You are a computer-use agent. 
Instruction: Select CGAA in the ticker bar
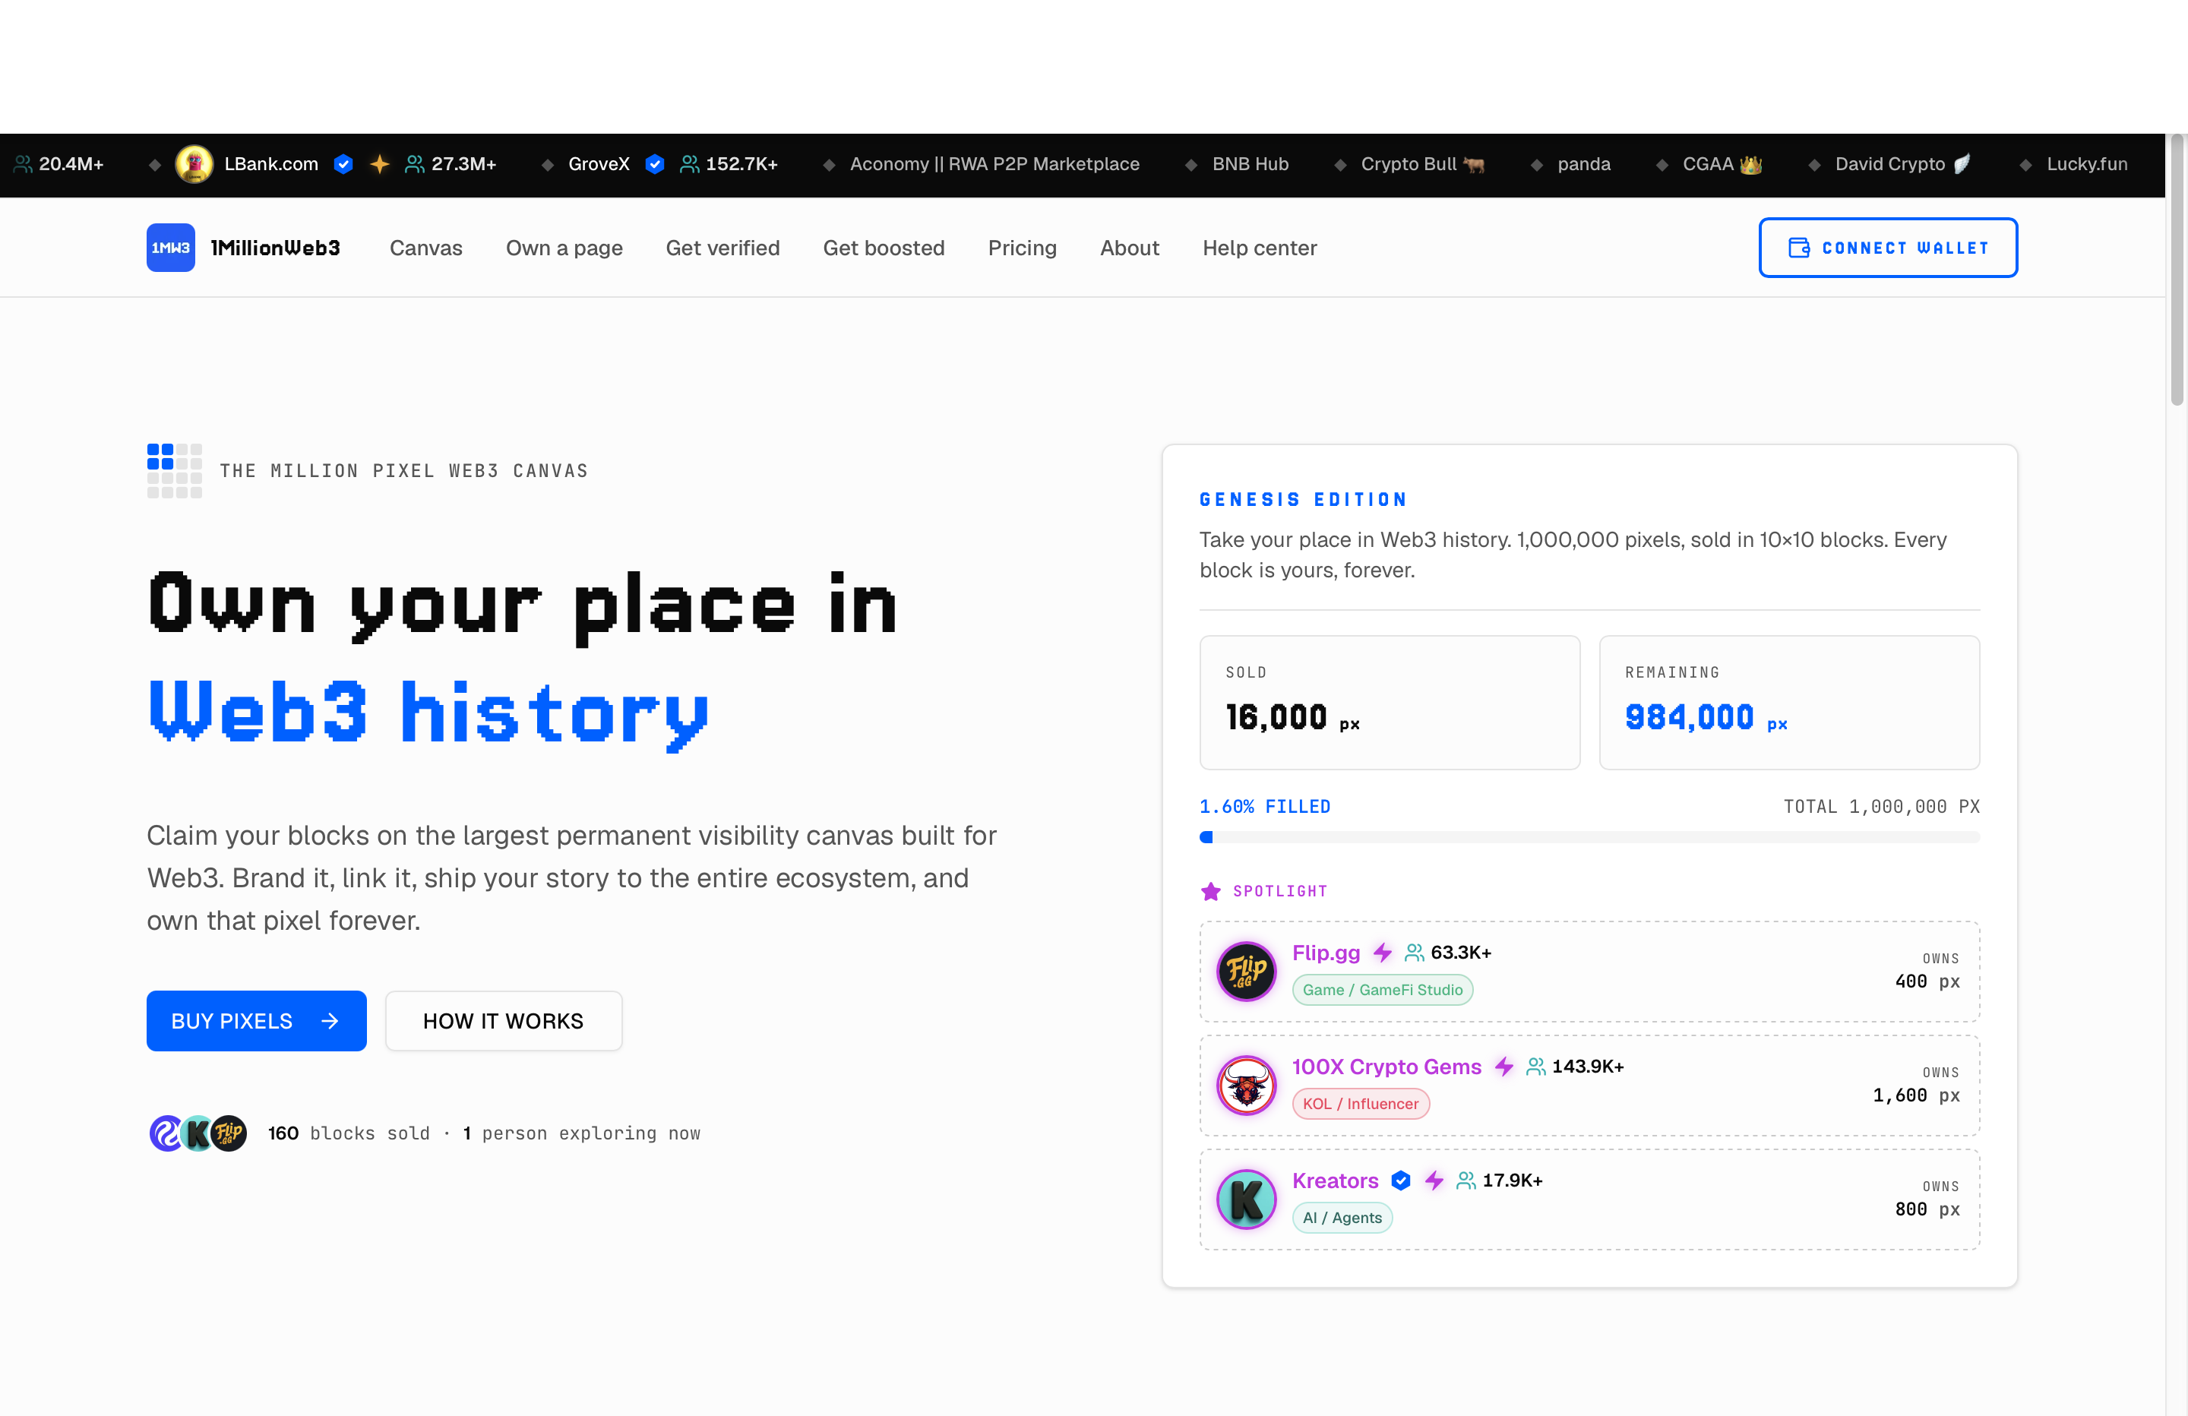tap(1708, 165)
